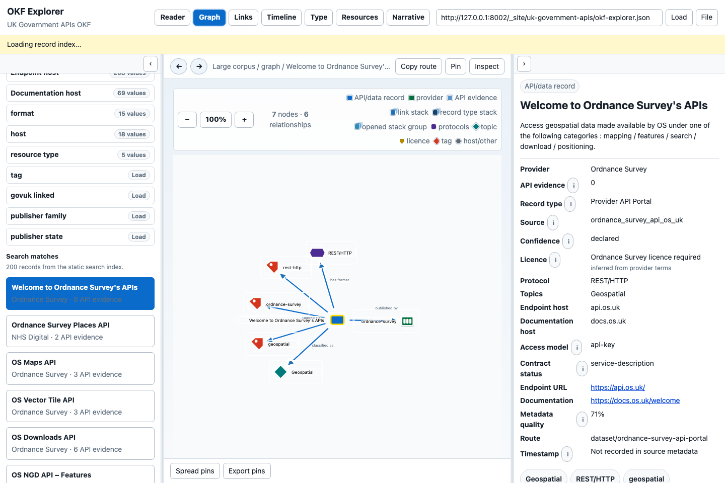Show Confidence field info
The height and width of the screenshot is (483, 725).
[x=568, y=241]
